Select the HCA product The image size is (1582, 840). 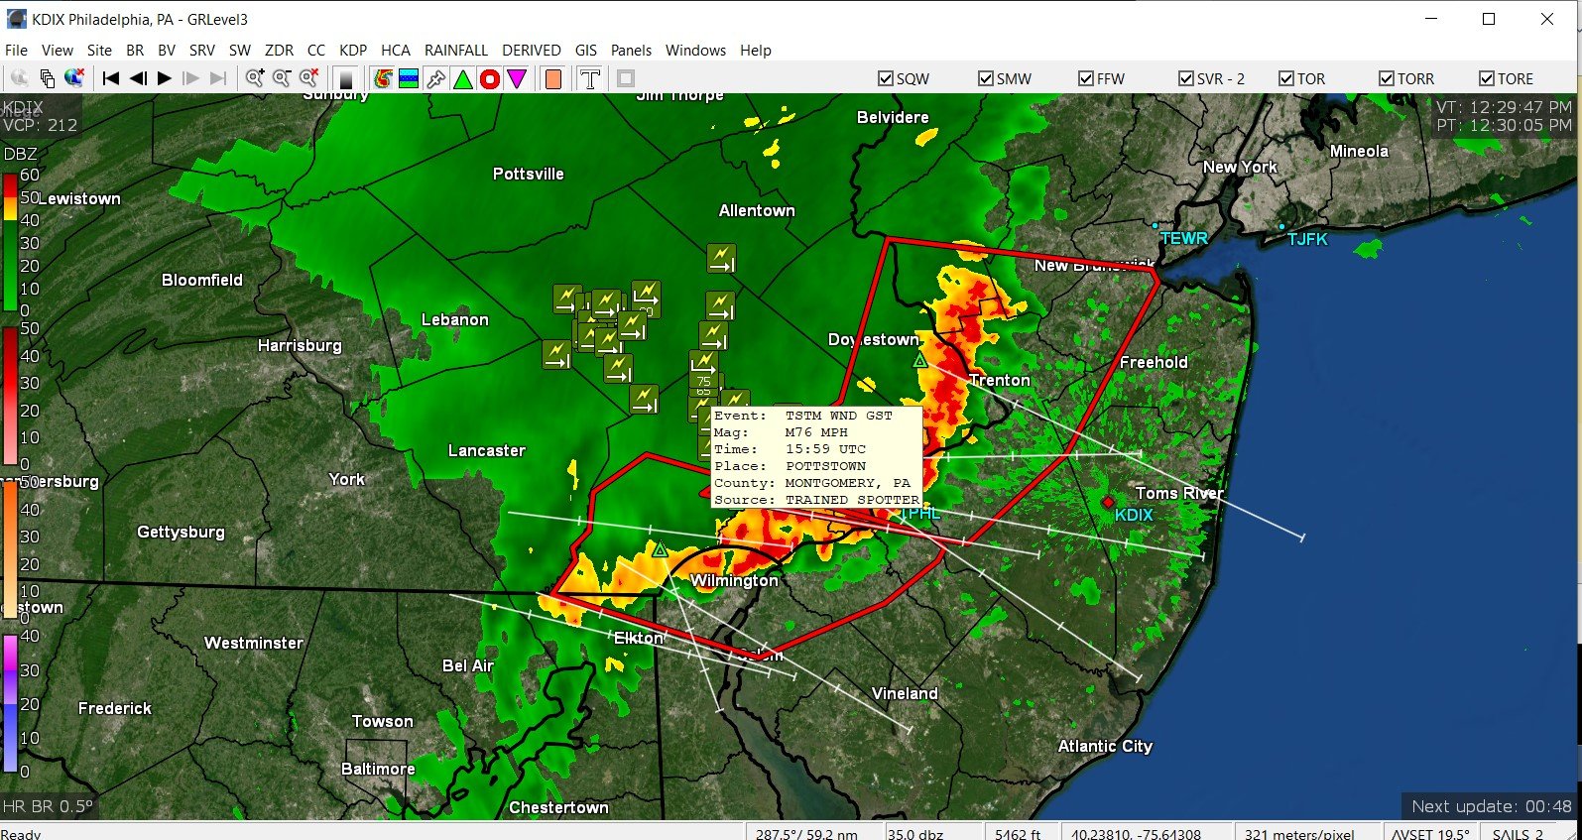point(396,50)
